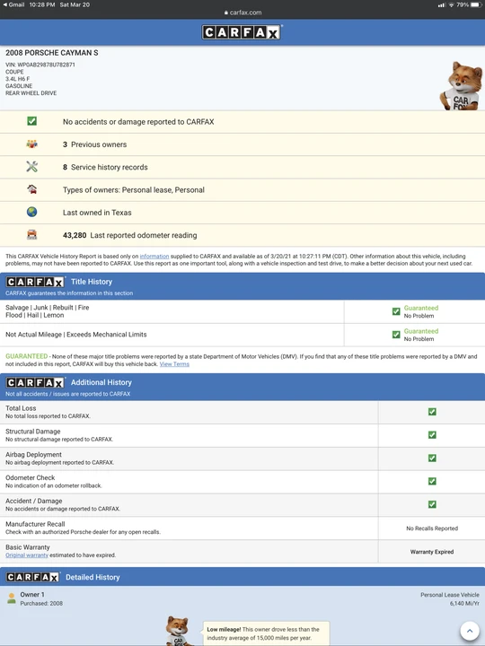Click '8 Service history records' text
Image resolution: width=485 pixels, height=646 pixels.
coord(105,167)
